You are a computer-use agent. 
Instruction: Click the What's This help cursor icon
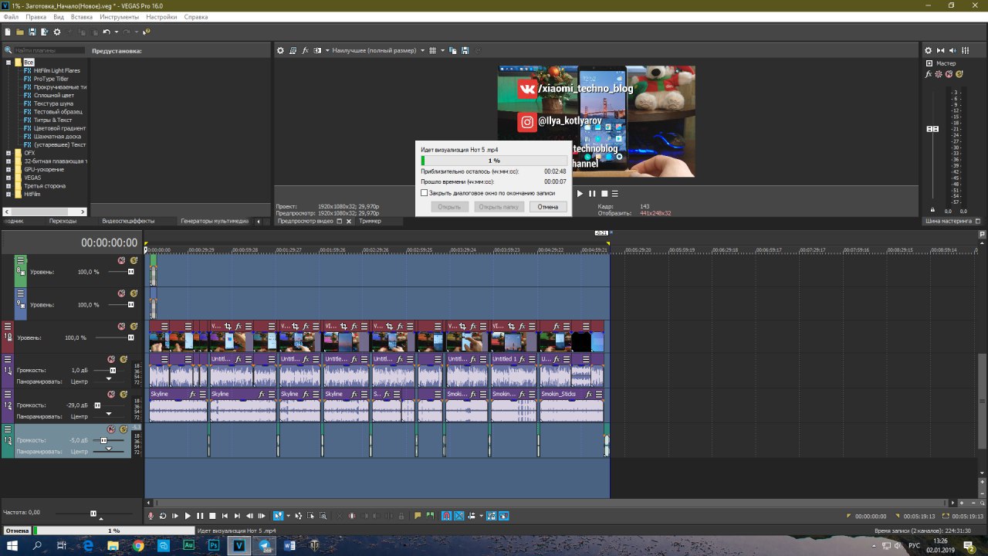tap(147, 32)
